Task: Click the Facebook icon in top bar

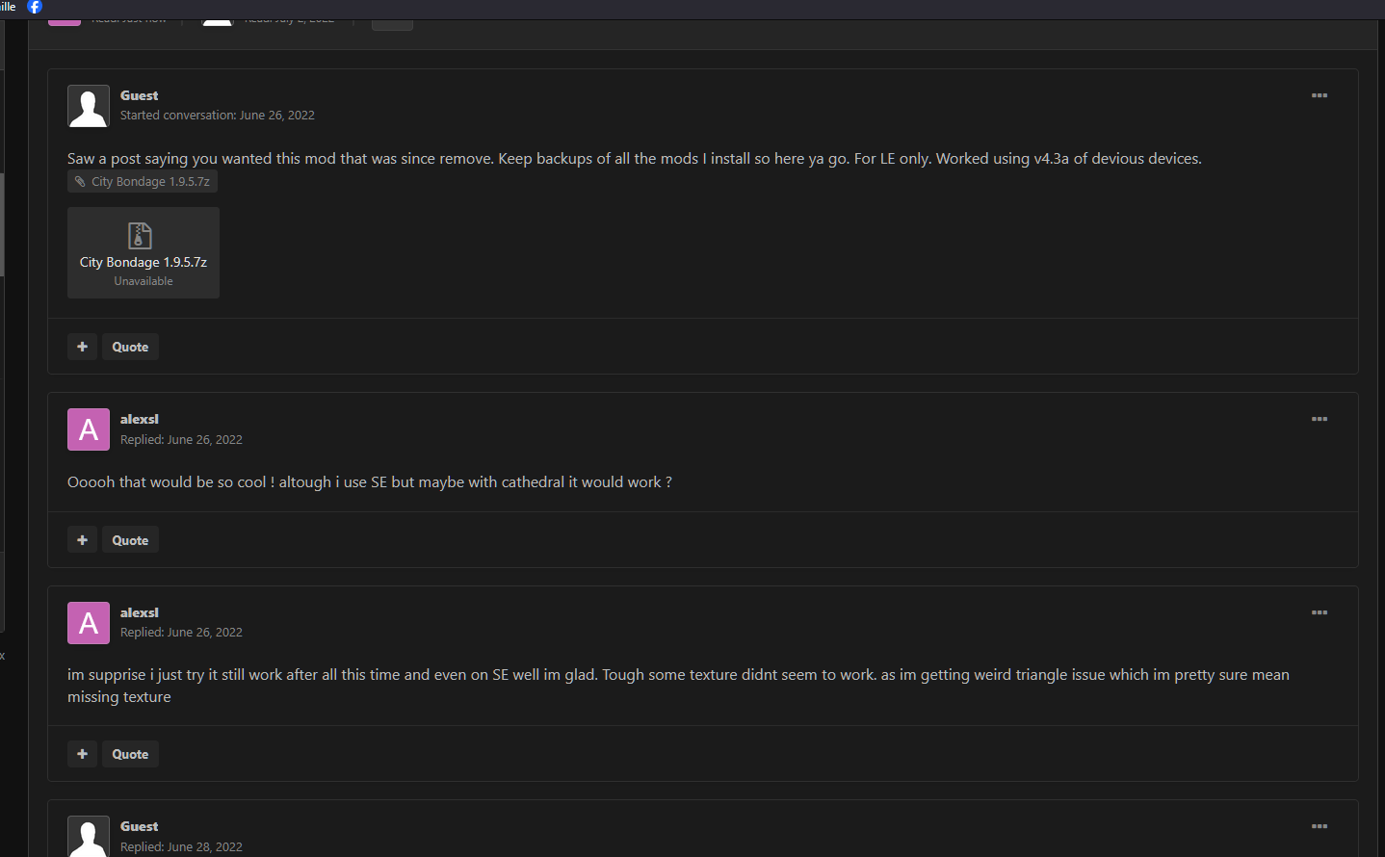Action: pyautogui.click(x=35, y=7)
